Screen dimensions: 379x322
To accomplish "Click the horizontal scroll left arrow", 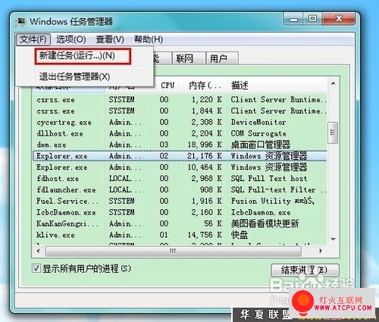I will (39, 251).
